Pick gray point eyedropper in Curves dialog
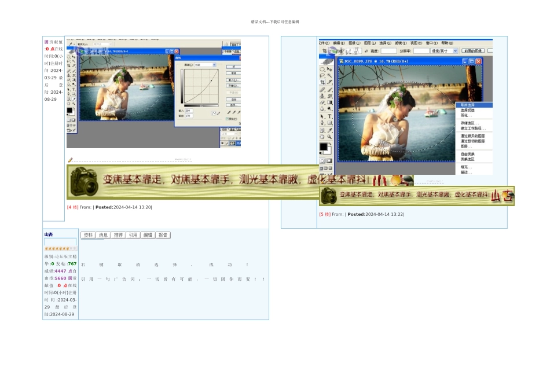 coord(234,112)
